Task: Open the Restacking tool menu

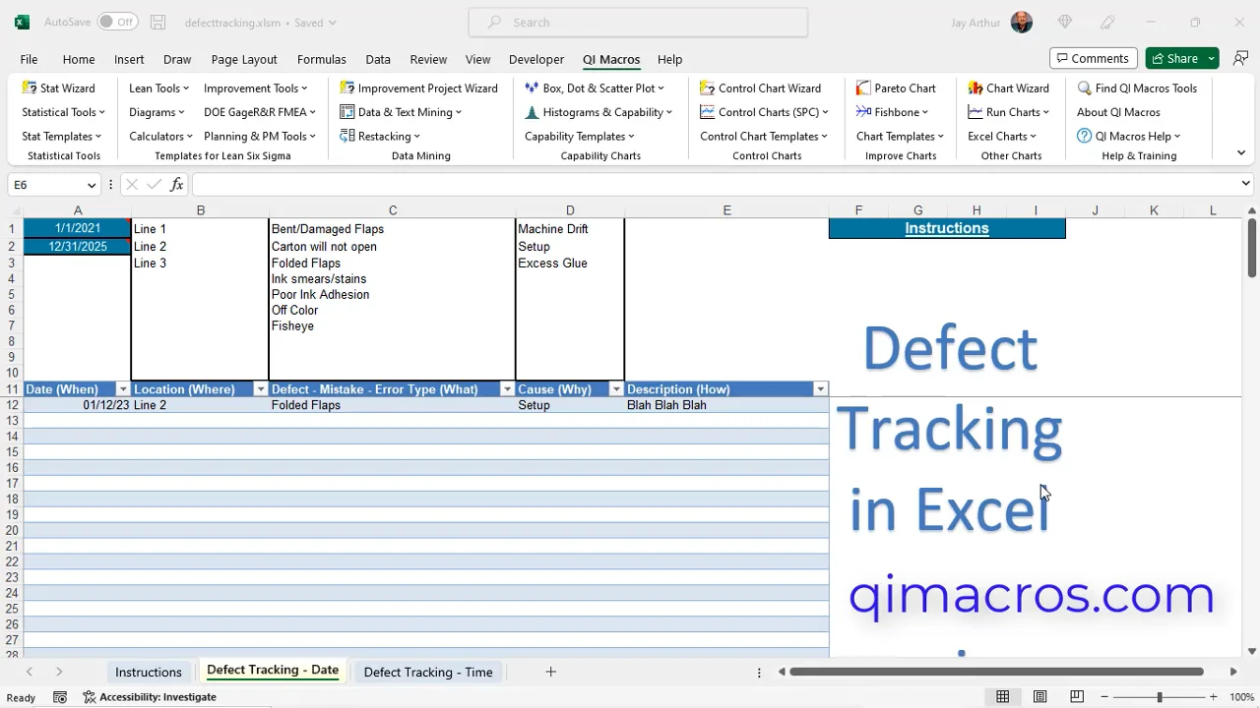Action: pos(380,136)
